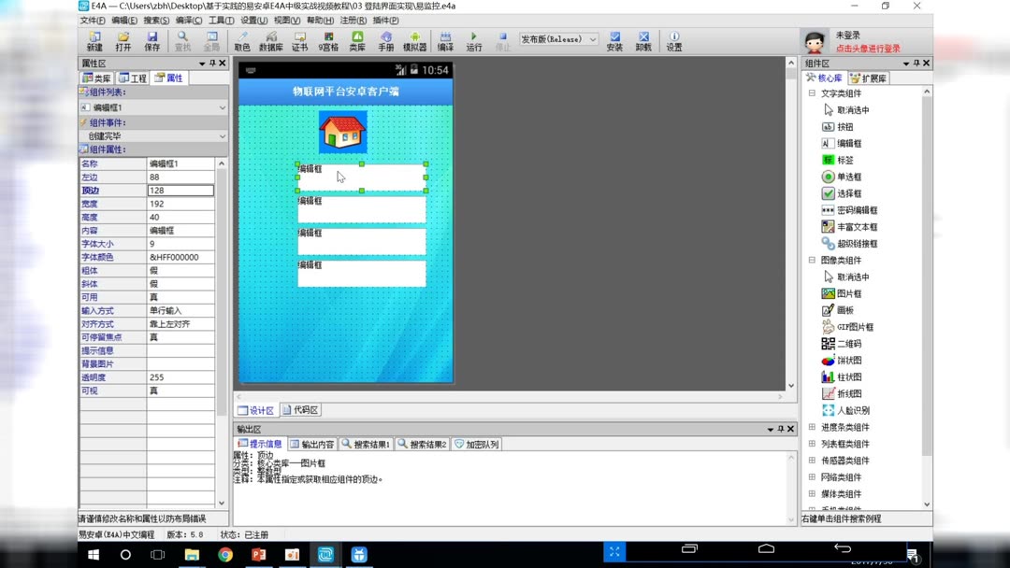
Task: Click the 安装 install button
Action: [x=614, y=41]
